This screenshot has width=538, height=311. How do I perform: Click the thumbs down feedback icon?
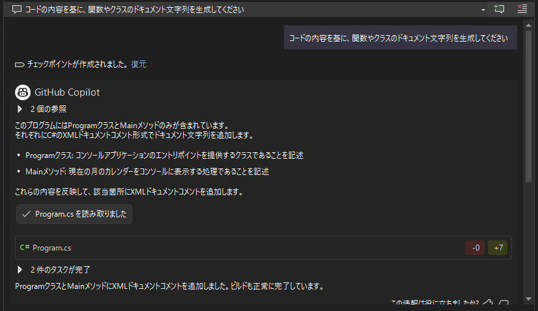coord(503,304)
